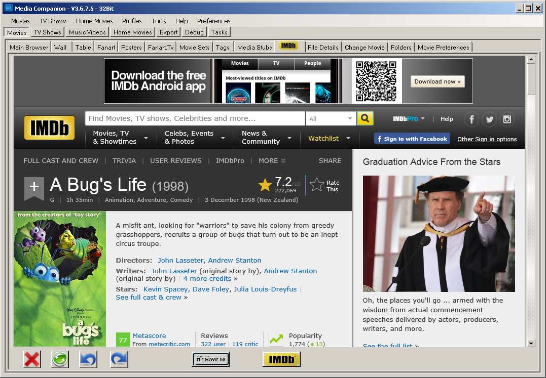546x378 pixels.
Task: Click Other Sign in options link
Action: (487, 139)
